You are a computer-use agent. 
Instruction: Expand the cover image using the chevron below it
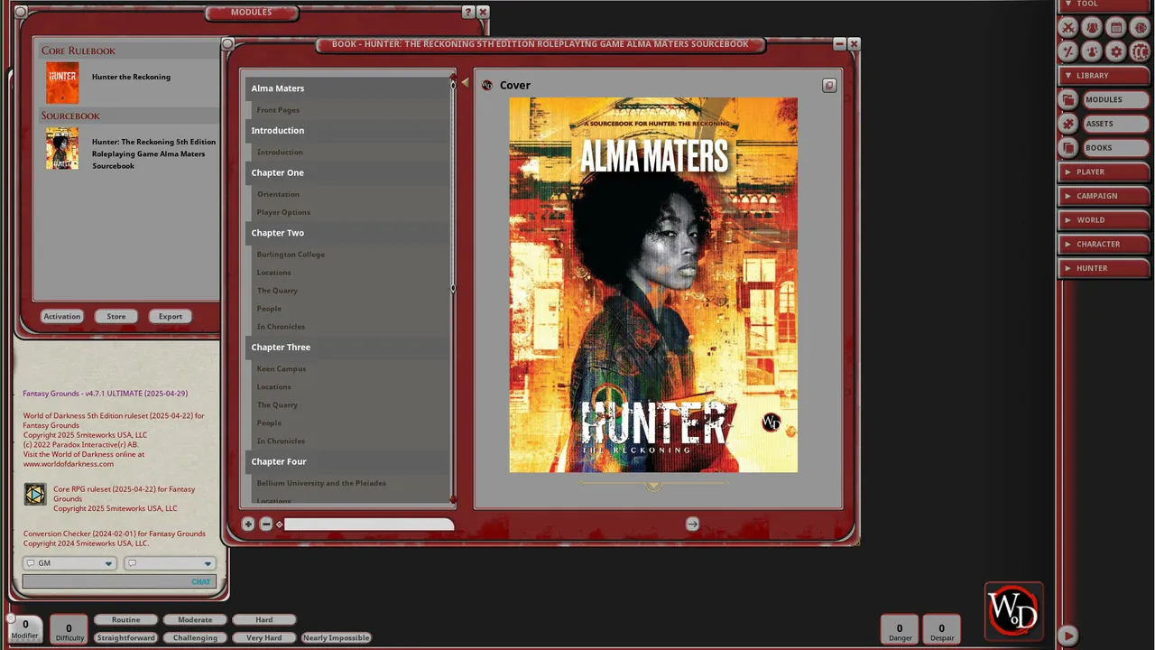[653, 486]
